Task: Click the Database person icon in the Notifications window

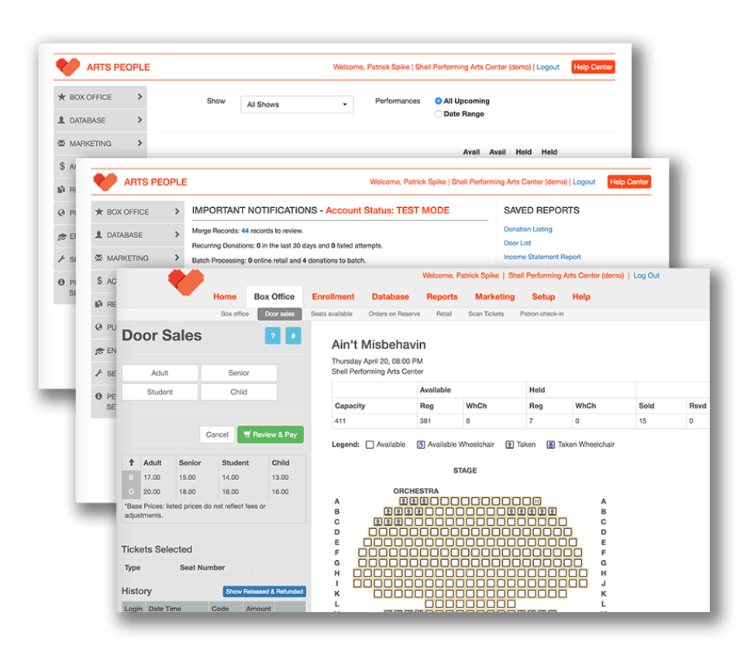Action: 98,235
